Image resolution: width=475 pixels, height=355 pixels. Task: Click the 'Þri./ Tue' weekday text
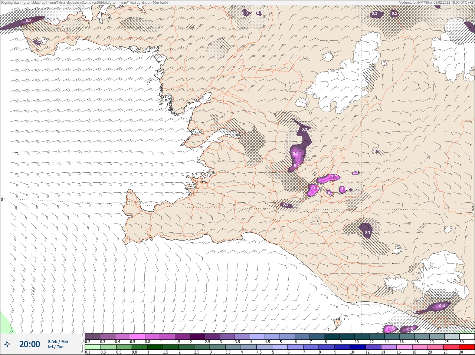[x=56, y=347]
